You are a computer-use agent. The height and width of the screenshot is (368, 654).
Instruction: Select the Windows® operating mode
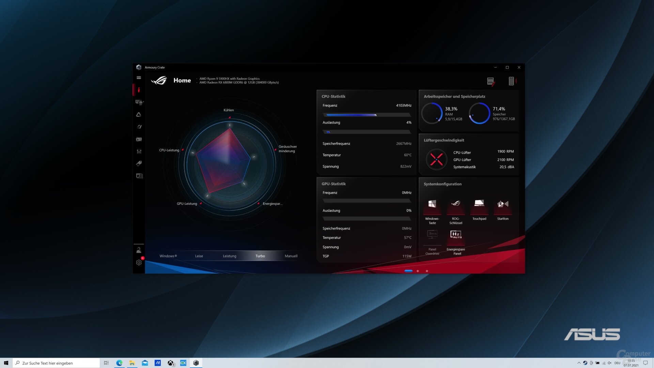click(x=168, y=256)
